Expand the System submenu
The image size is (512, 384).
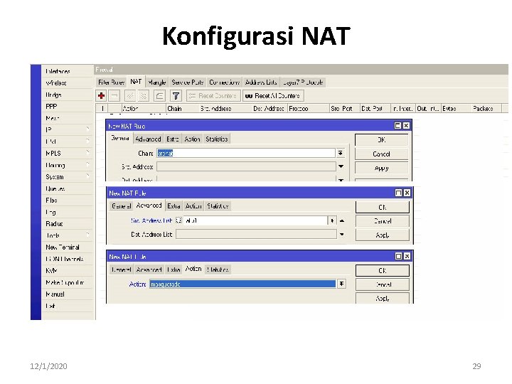68,176
